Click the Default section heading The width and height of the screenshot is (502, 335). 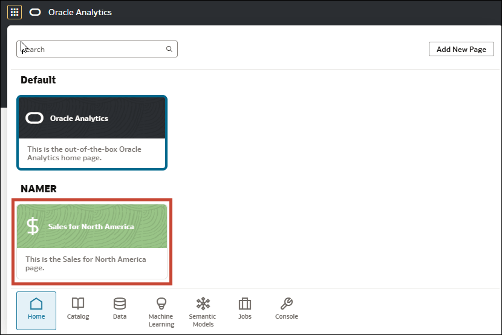(38, 80)
